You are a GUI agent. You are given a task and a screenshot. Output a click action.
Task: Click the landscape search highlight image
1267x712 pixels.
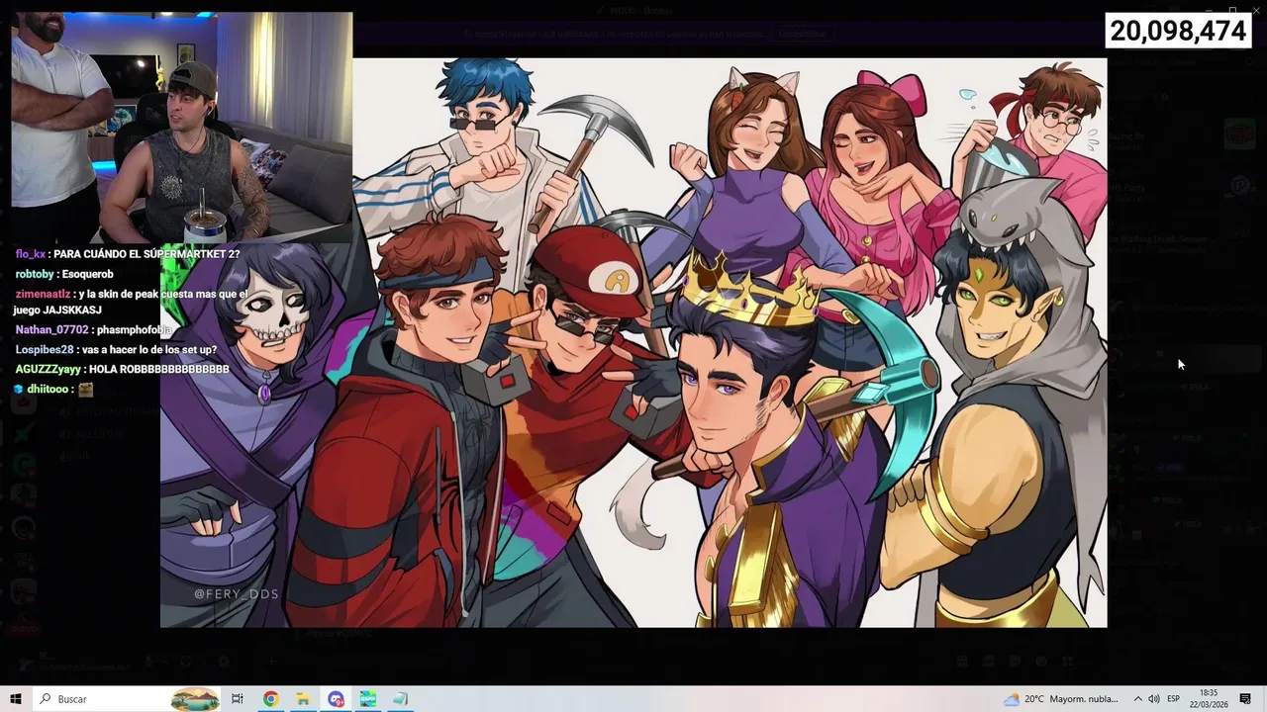tap(195, 699)
